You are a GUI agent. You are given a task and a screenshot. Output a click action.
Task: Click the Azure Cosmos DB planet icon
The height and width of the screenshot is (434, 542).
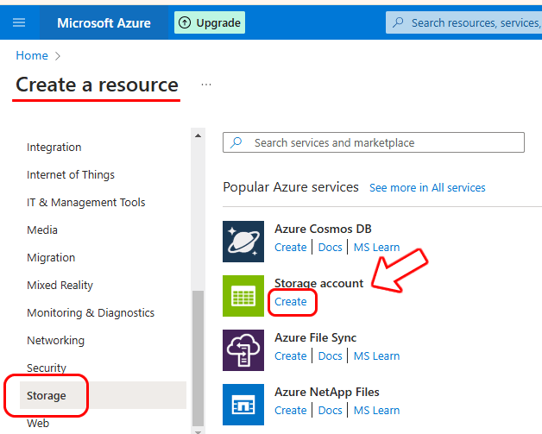(243, 242)
